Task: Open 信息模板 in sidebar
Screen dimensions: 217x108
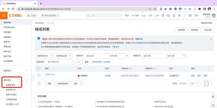Action: pos(7,32)
